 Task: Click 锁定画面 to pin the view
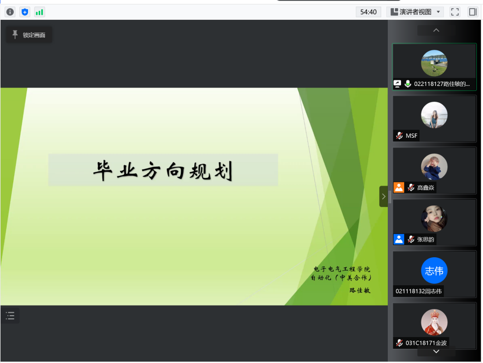(29, 35)
